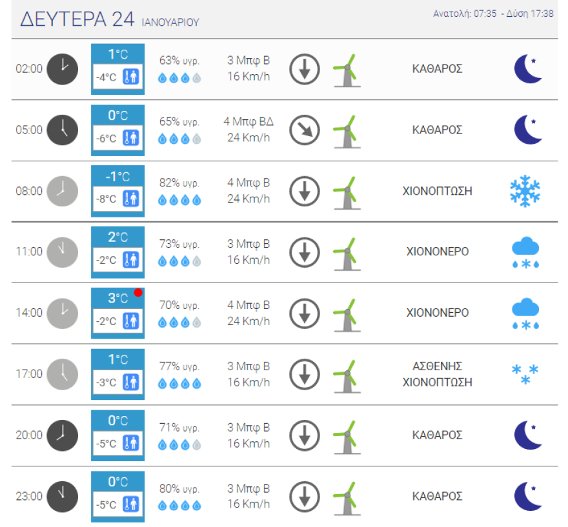The height and width of the screenshot is (527, 568).
Task: Click the ΑΣΘΕΝΗΣ ΧΙΟΝΟΠΤΩΣΗ label at 17:00
Action: 437,374
